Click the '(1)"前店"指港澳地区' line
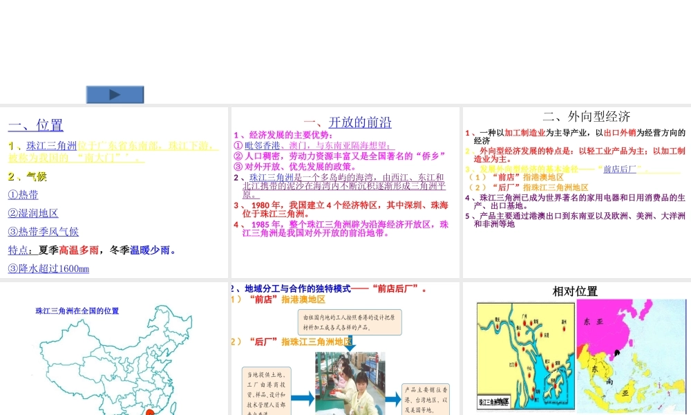Screen dimensions: 691x415 [515, 177]
